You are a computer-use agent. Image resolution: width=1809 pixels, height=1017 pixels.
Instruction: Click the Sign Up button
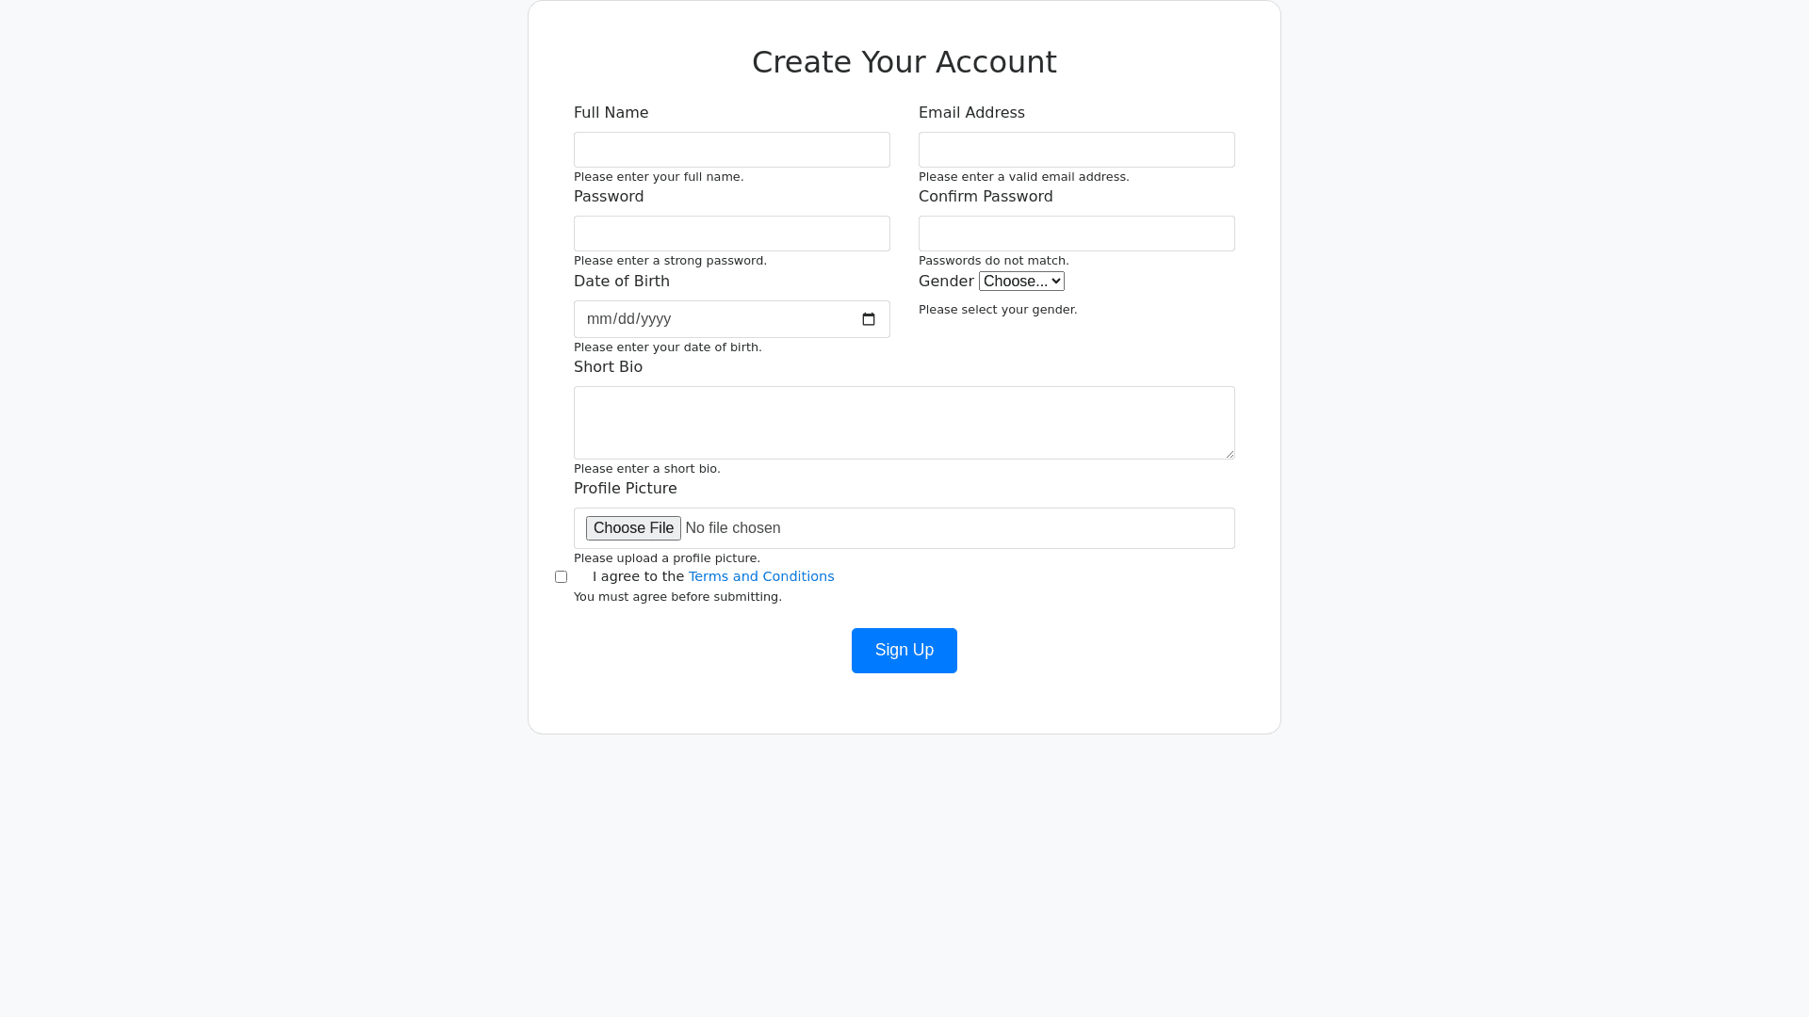904,651
